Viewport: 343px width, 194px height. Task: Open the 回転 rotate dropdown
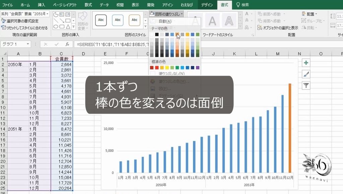click(x=310, y=28)
